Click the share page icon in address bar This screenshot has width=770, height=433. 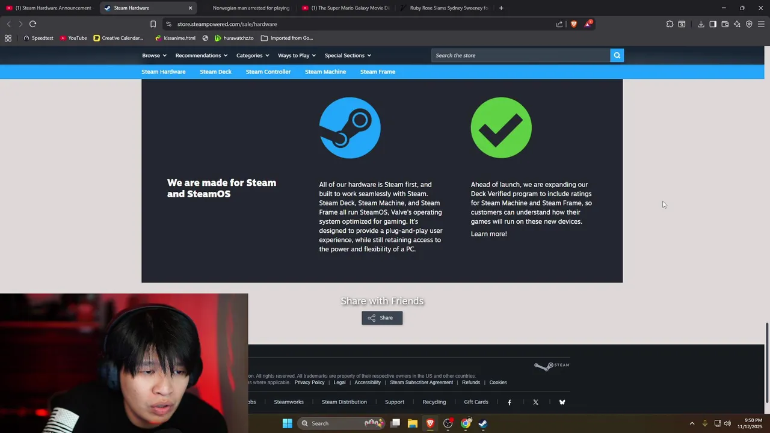pyautogui.click(x=559, y=24)
